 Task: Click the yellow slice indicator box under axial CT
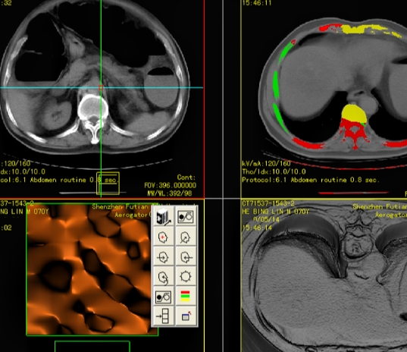tap(108, 184)
